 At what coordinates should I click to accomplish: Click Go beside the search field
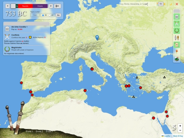point(161,4)
